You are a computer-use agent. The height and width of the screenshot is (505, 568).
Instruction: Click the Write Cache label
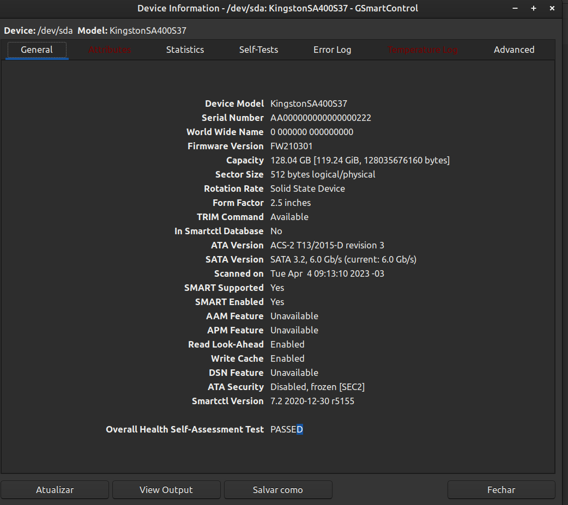pyautogui.click(x=237, y=358)
